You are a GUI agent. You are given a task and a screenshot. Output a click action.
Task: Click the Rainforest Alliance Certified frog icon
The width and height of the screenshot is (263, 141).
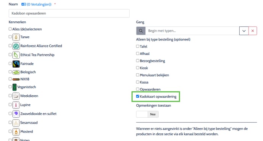(16, 46)
